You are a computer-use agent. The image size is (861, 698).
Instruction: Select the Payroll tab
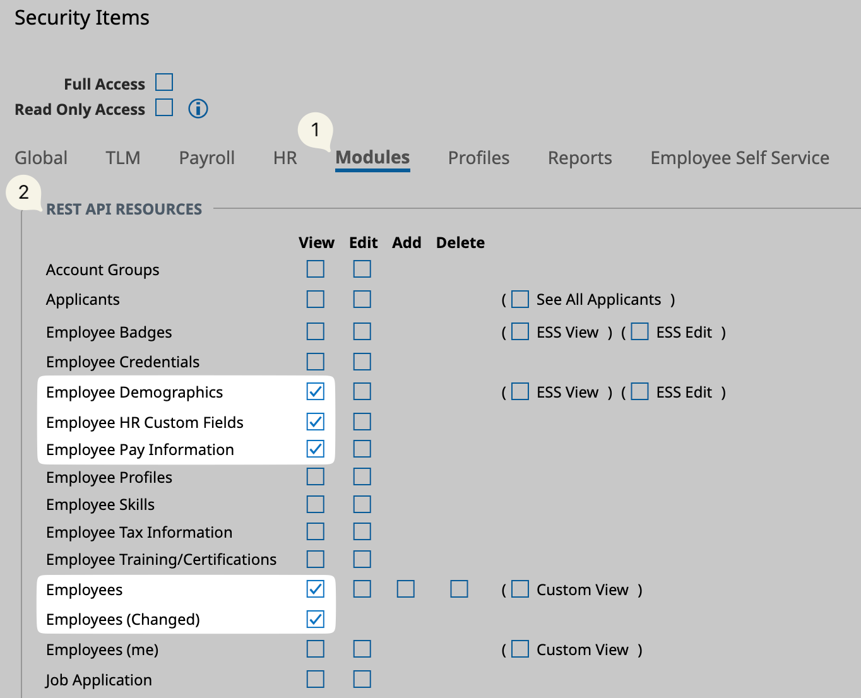207,158
